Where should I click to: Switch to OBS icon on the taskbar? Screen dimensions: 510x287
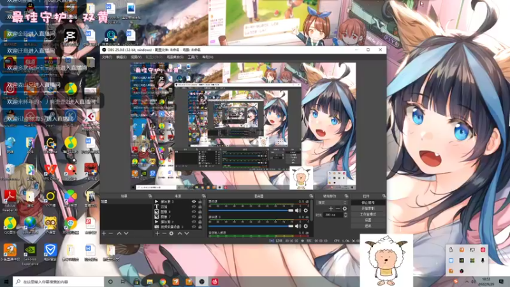point(201,281)
